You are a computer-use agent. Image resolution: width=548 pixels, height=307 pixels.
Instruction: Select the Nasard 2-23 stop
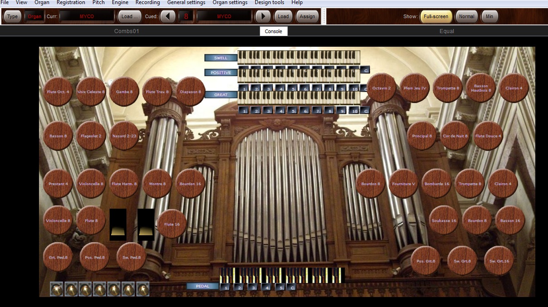pyautogui.click(x=124, y=135)
